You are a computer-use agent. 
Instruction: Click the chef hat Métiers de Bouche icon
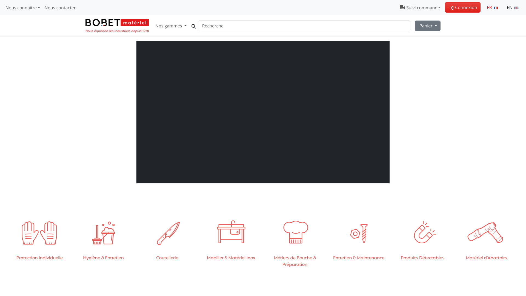tap(296, 232)
